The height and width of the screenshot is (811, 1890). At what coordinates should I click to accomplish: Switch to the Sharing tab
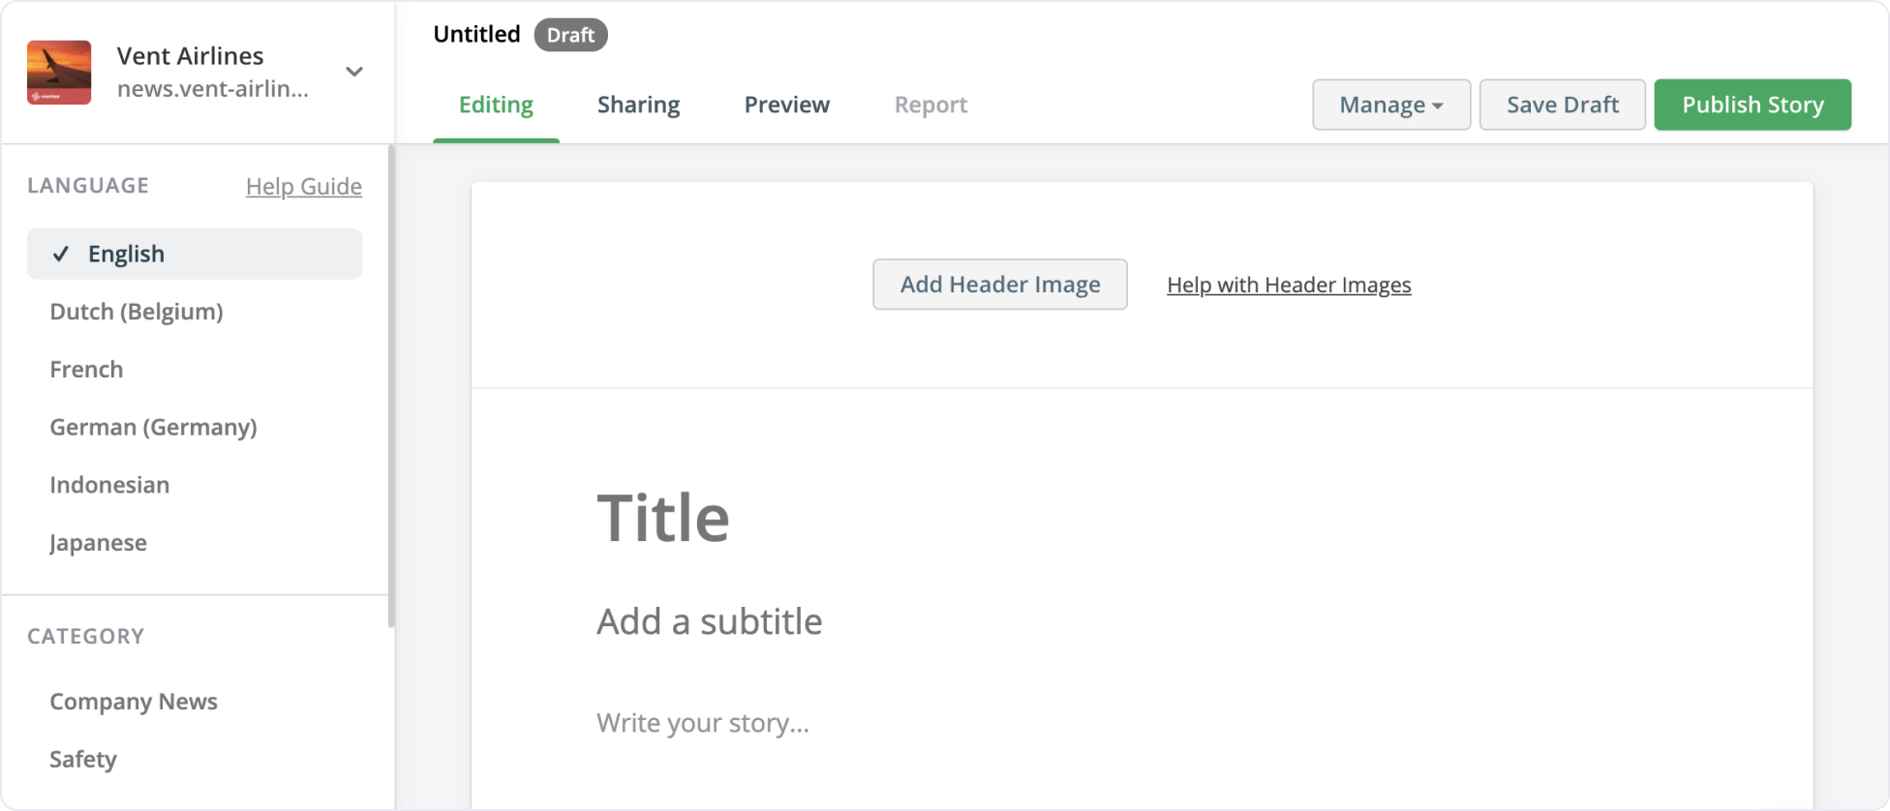[638, 105]
